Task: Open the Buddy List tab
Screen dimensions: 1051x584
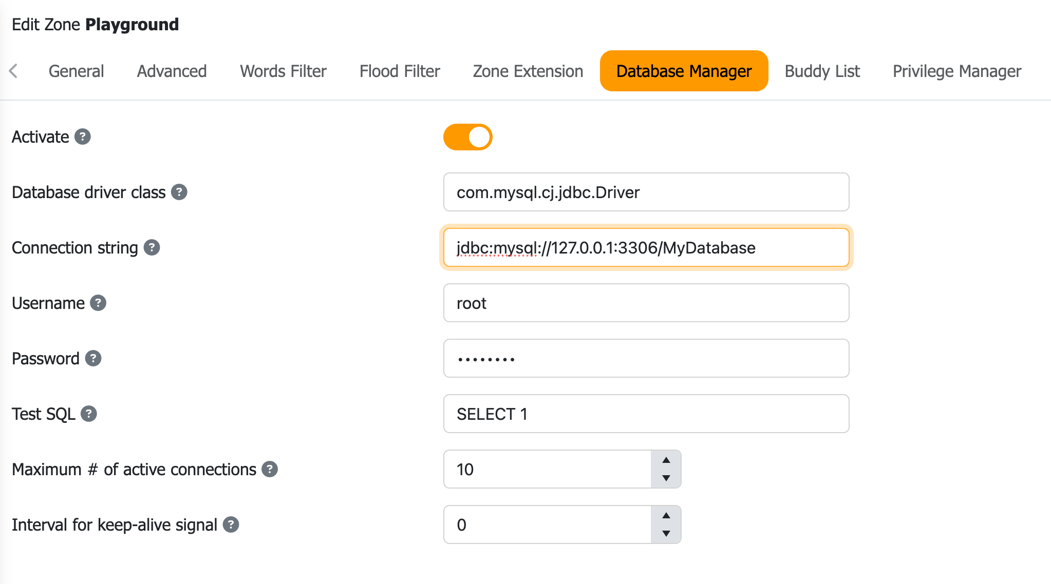Action: pos(821,71)
